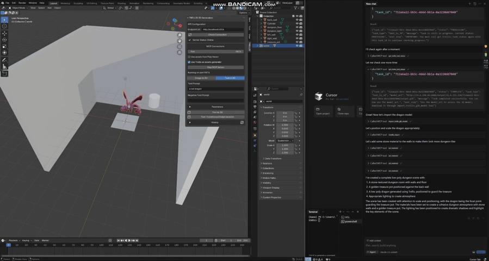Viewport: 489px width, 261px height.
Task: Click the refresh icon beside History
Action: [x=242, y=122]
